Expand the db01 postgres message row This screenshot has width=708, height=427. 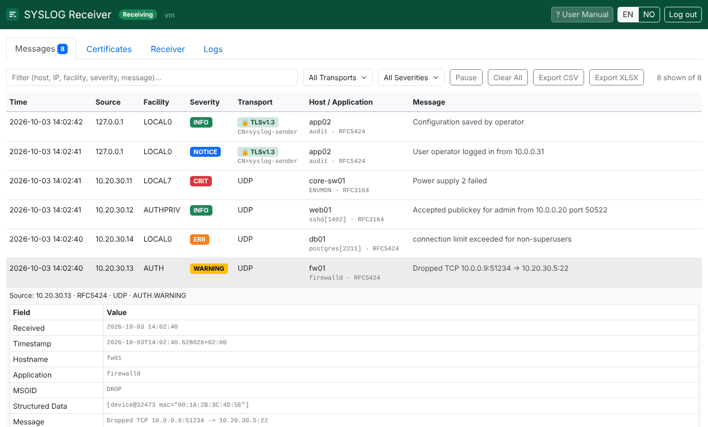pos(354,244)
